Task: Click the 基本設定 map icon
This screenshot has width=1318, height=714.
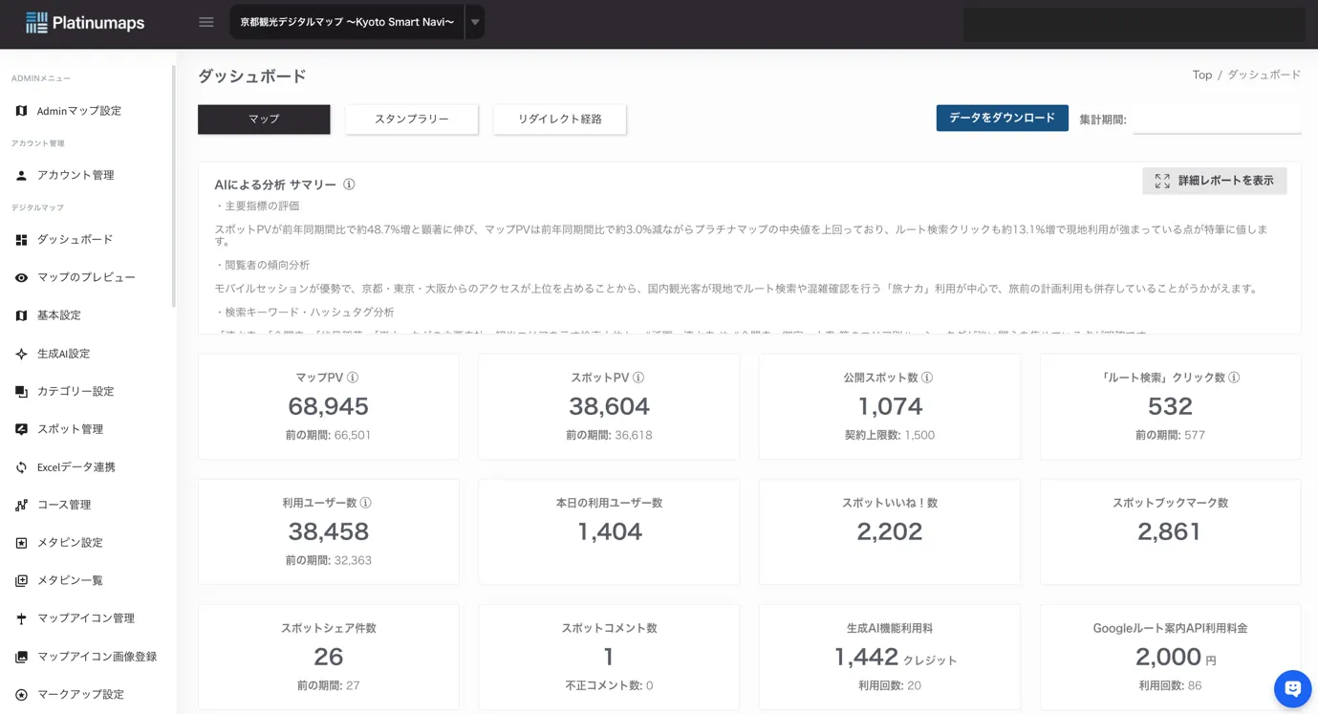Action: pyautogui.click(x=21, y=315)
